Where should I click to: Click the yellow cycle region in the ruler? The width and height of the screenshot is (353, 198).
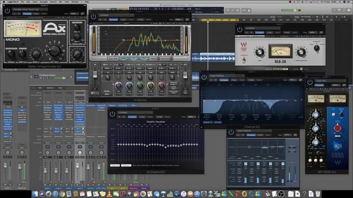(x=220, y=20)
